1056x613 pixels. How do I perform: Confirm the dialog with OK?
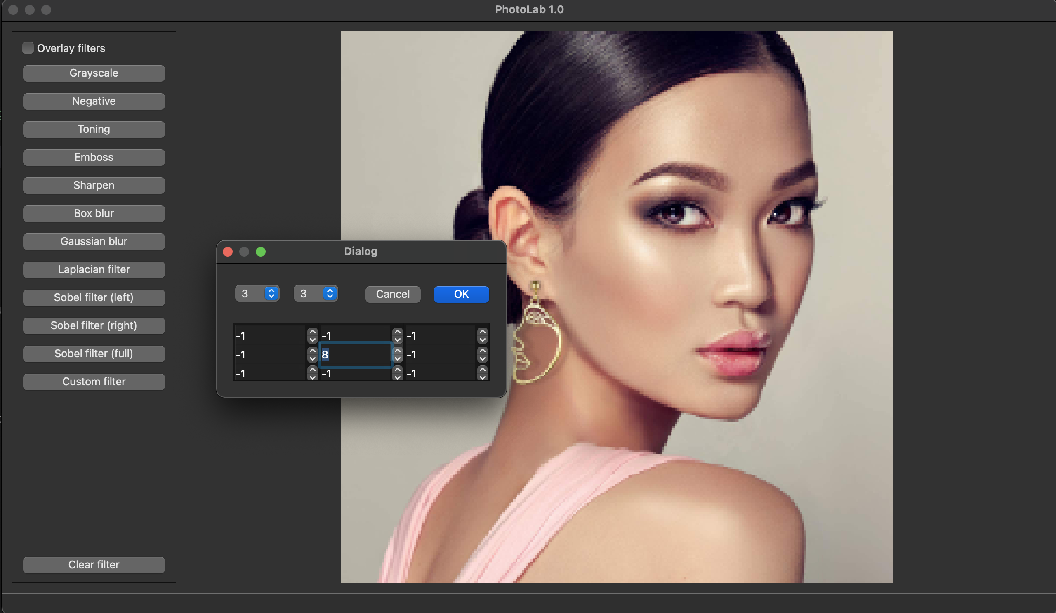(461, 294)
